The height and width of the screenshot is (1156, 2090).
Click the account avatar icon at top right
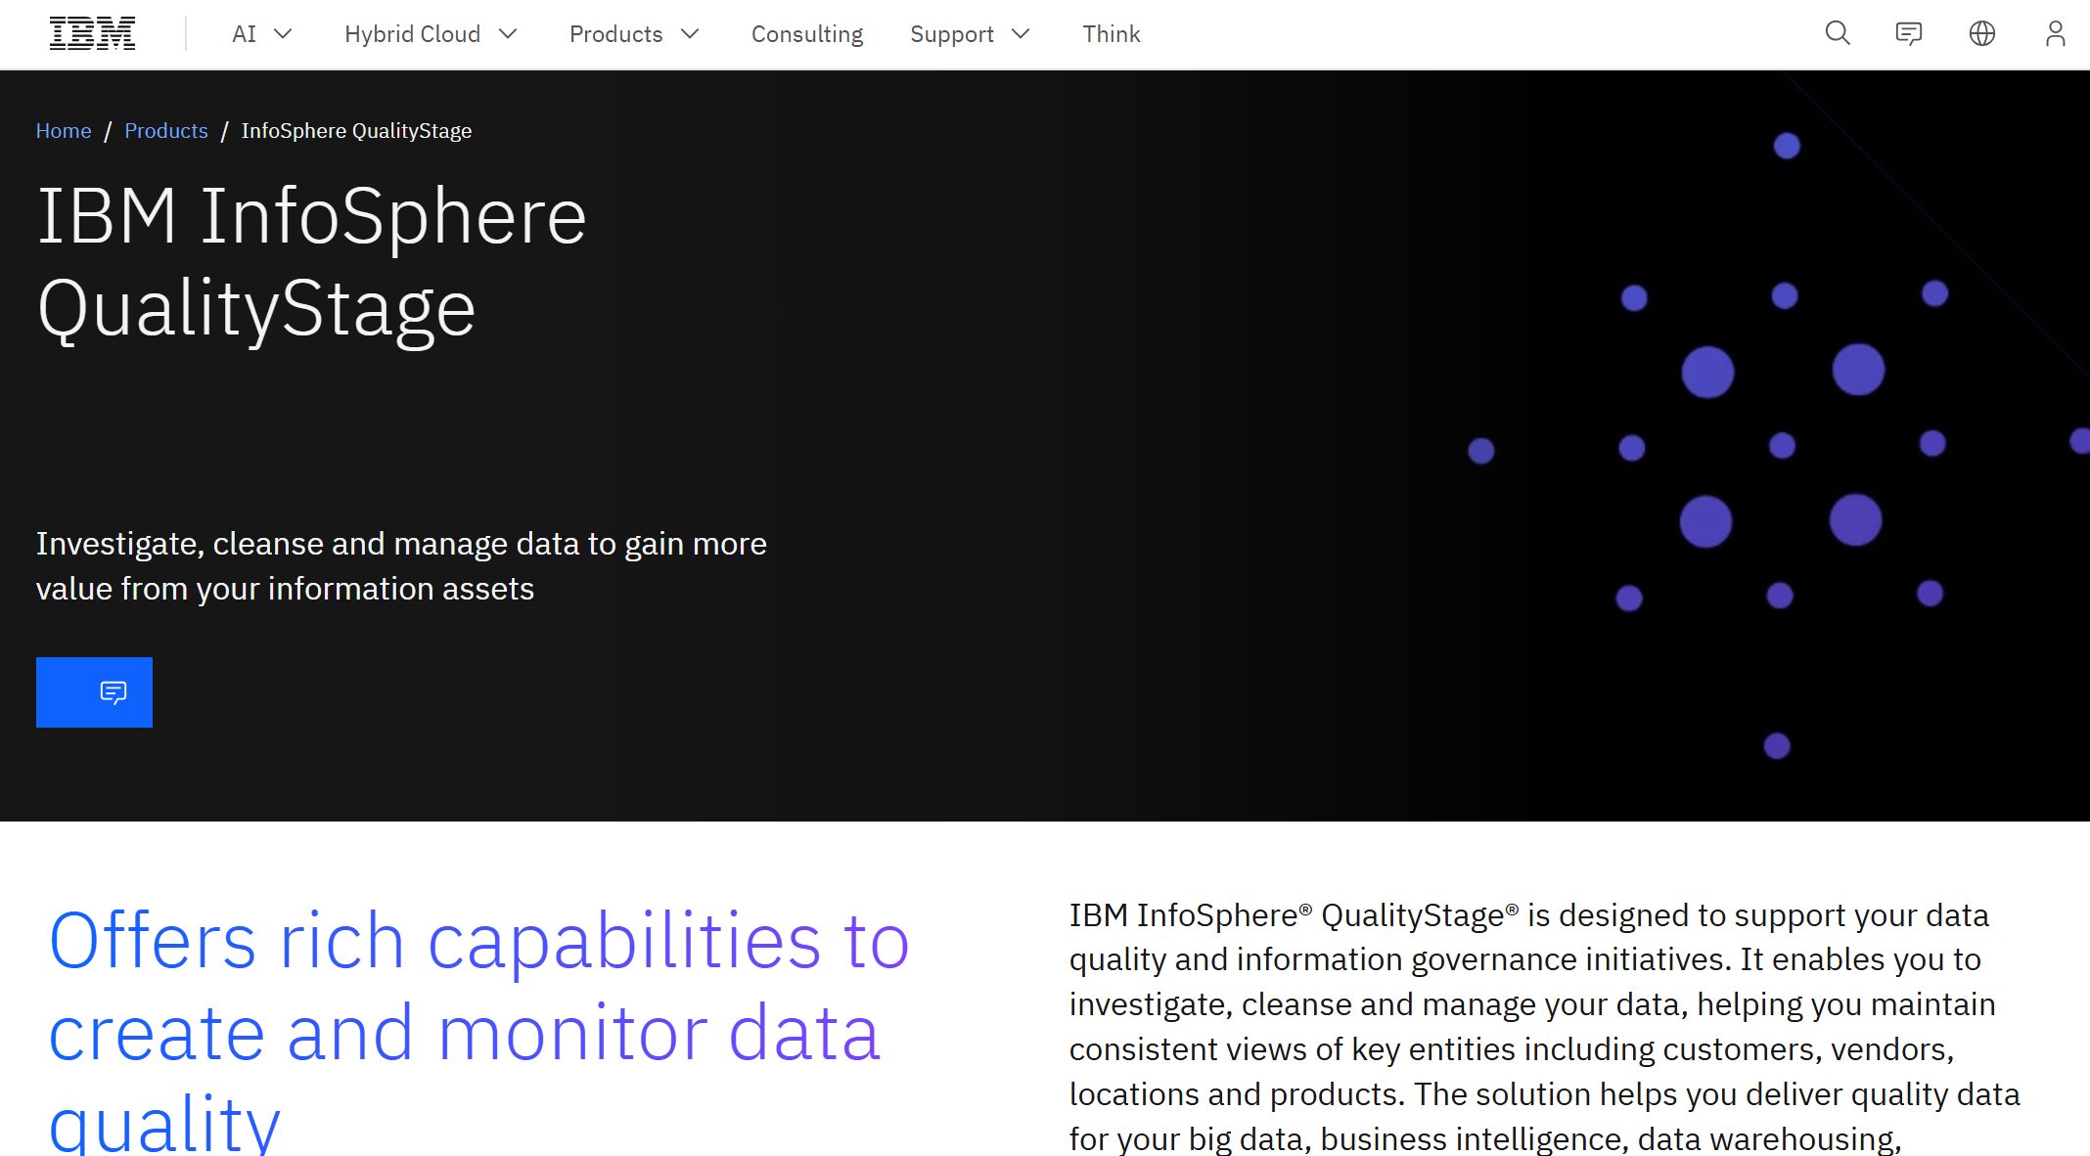(2055, 33)
